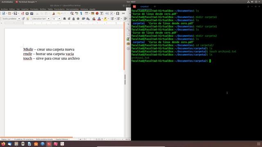
Task: Open Show Applications grid button
Action: click(258, 144)
